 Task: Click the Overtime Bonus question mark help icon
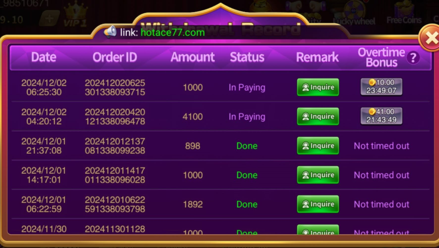coord(413,58)
